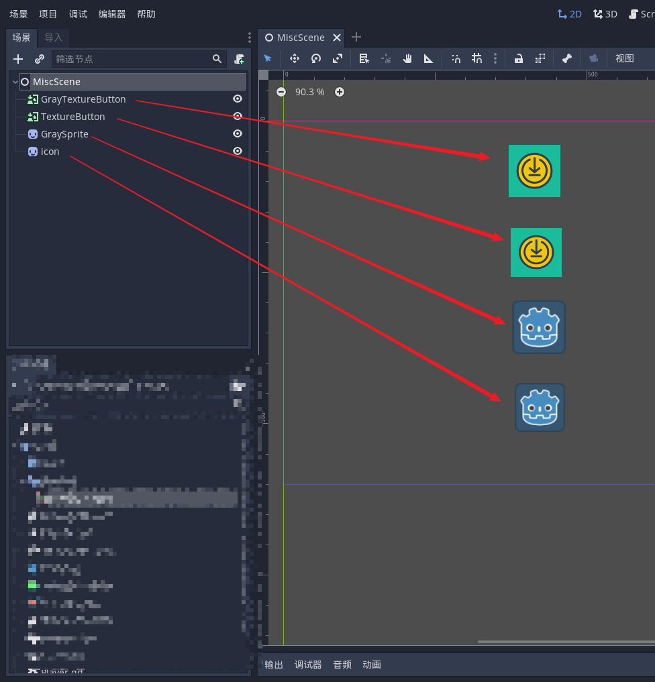655x682 pixels.
Task: Switch to the 3D workspace
Action: (x=605, y=14)
